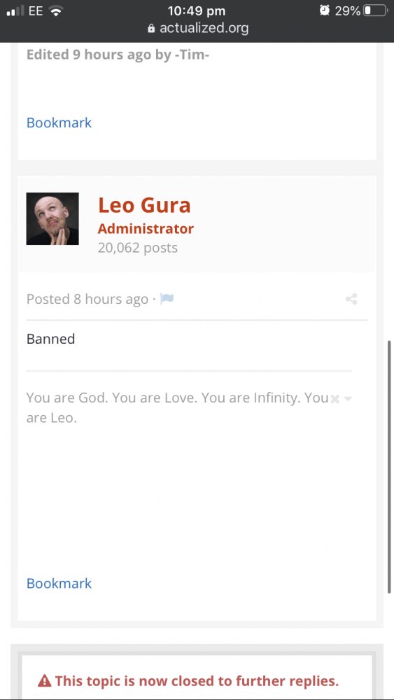Open the Leo Gura username link
Image resolution: width=394 pixels, height=700 pixels.
[x=144, y=205]
